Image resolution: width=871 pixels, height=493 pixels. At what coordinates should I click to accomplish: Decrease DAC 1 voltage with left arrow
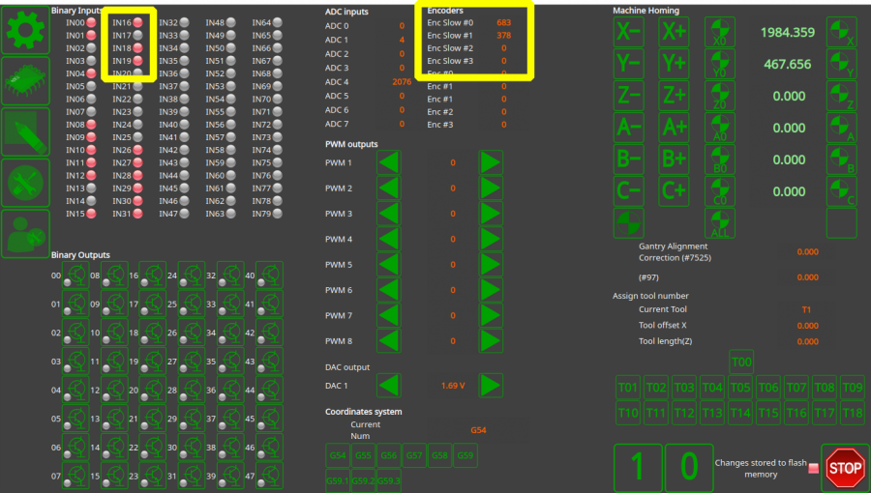(389, 386)
